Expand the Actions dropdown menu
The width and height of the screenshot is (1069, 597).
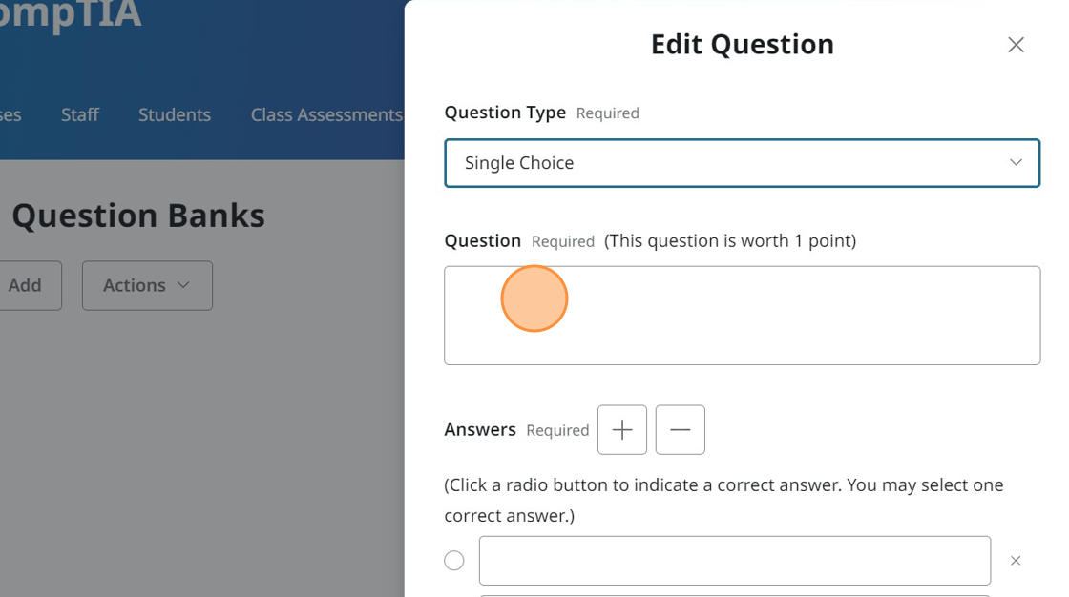[x=147, y=285]
